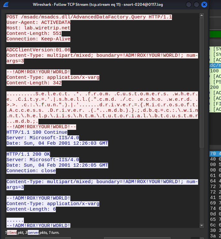Viewport: 221px width, 239px height.
Task: Click the highlighted client label in status line
Action: pyautogui.click(x=12, y=233)
